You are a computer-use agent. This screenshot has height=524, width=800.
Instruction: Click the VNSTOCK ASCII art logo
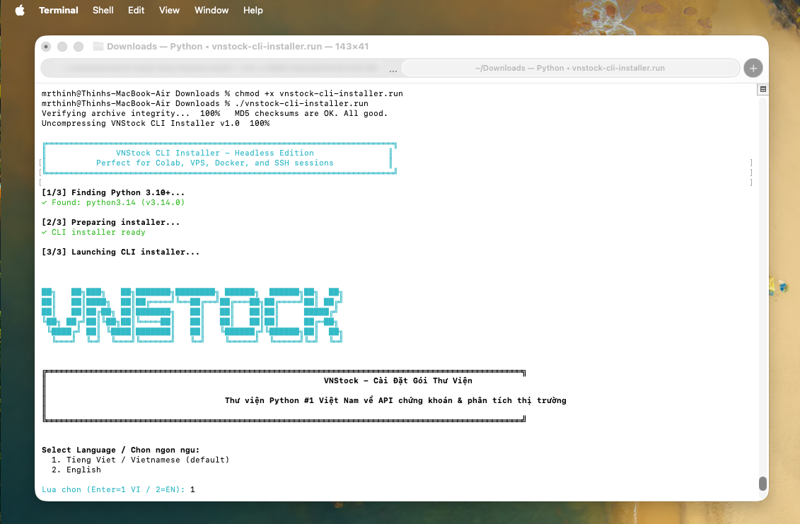[x=192, y=315]
